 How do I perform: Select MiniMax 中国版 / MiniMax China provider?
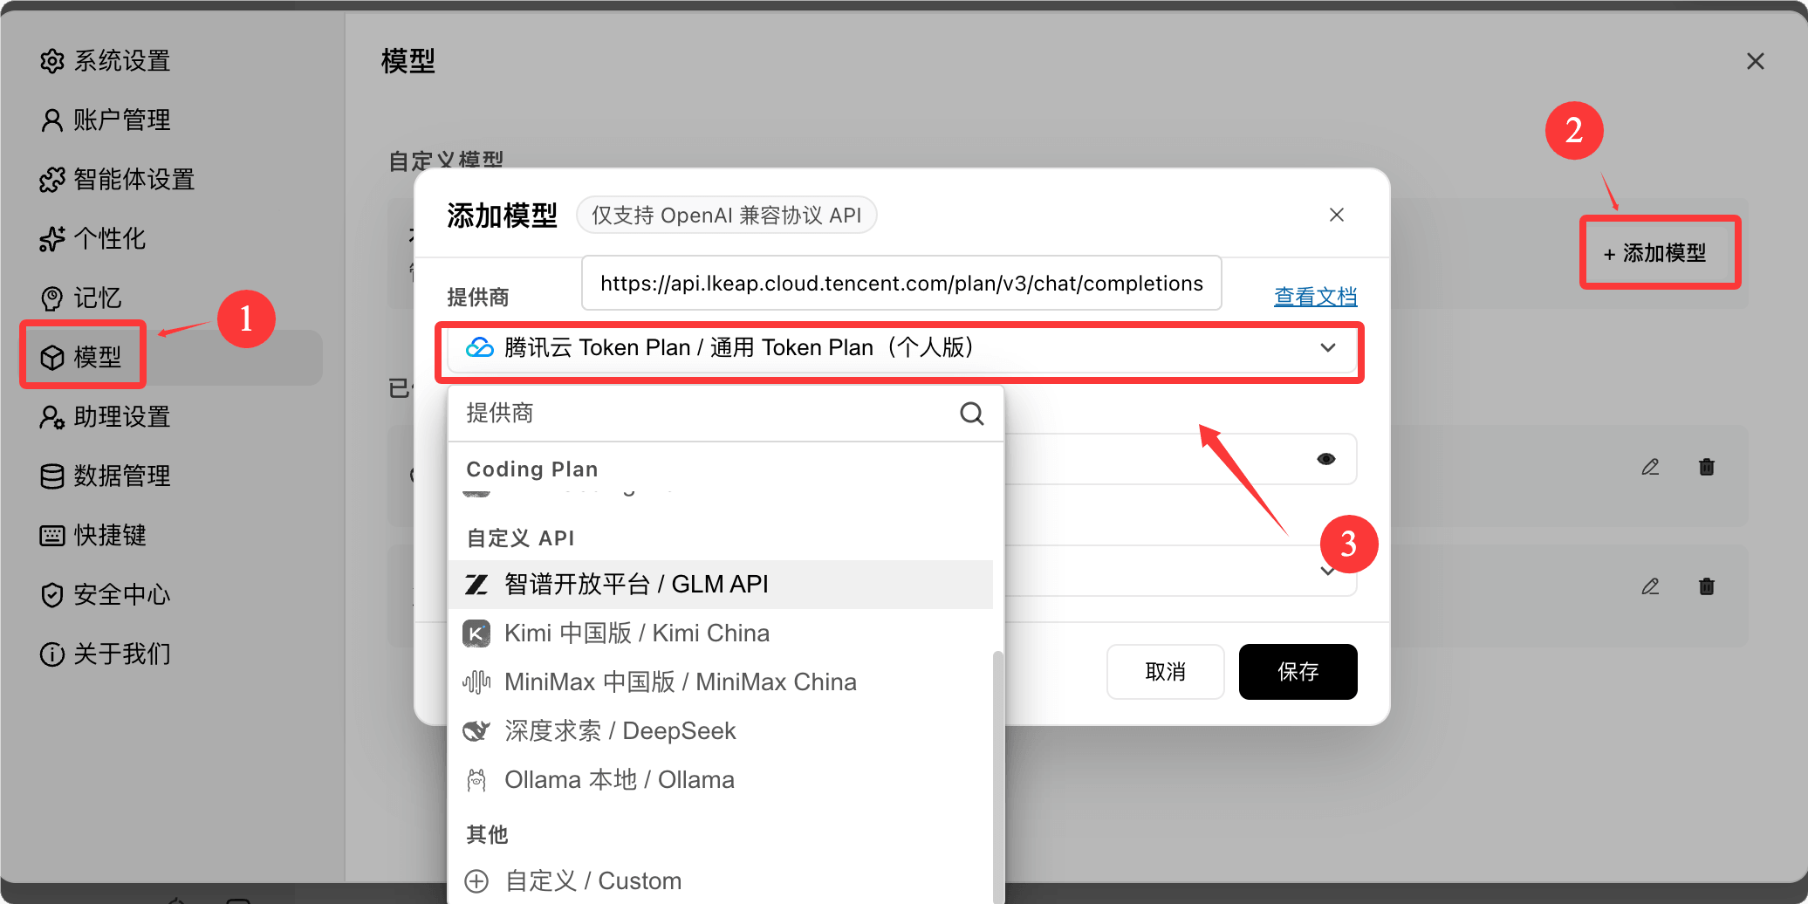coord(721,682)
